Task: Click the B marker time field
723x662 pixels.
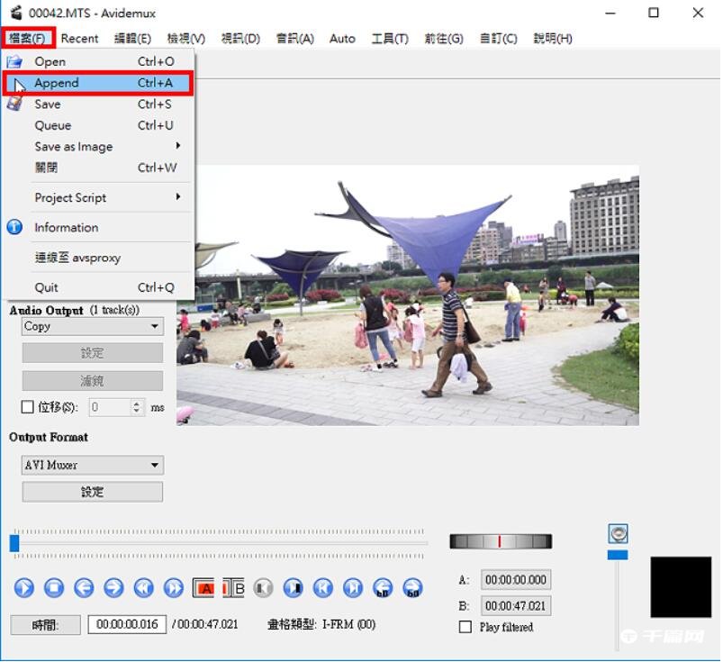Action: (x=518, y=605)
